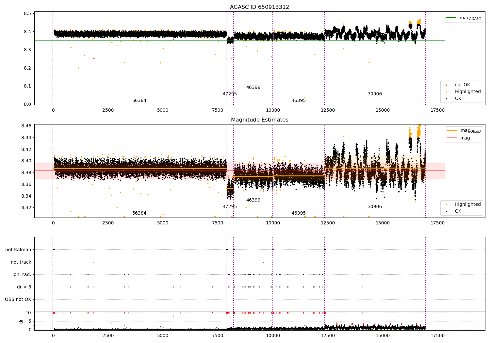Click the 12500 x-tick under Magnitude Estimates plot
The image size is (490, 343).
click(328, 223)
